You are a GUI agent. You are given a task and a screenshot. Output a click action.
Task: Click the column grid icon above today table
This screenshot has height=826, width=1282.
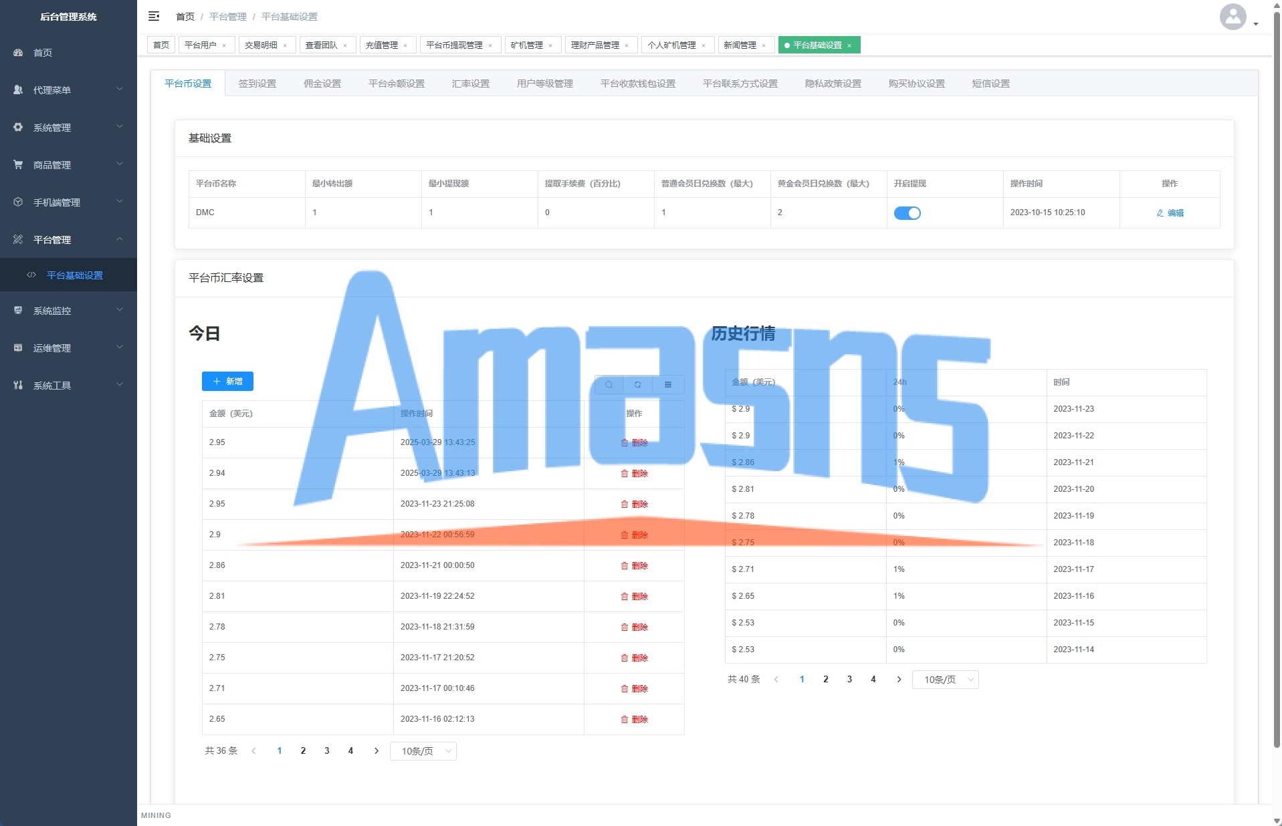coord(668,384)
